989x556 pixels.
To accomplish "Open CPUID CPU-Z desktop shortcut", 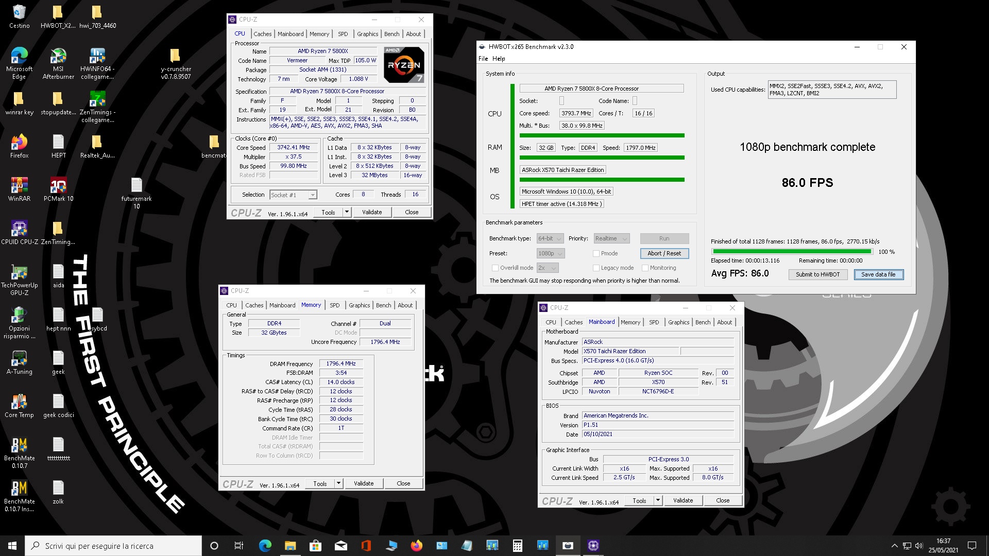I will 19,232.
